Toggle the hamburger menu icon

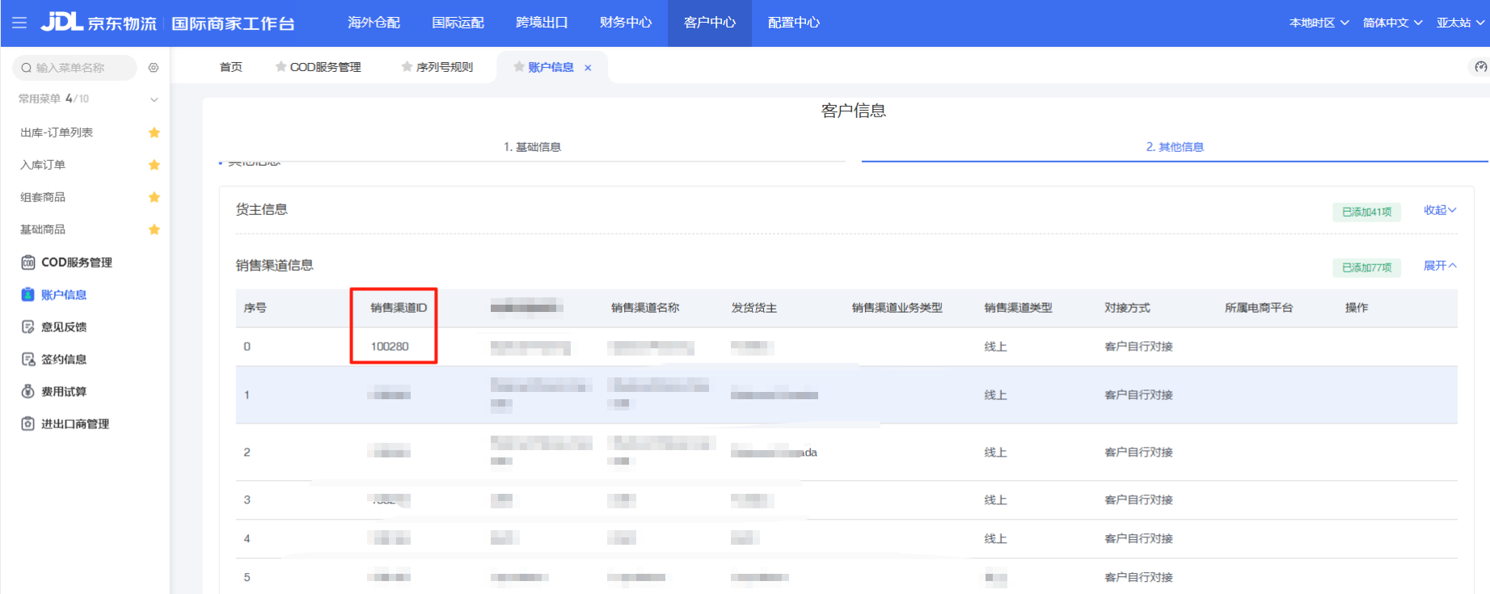[x=19, y=23]
